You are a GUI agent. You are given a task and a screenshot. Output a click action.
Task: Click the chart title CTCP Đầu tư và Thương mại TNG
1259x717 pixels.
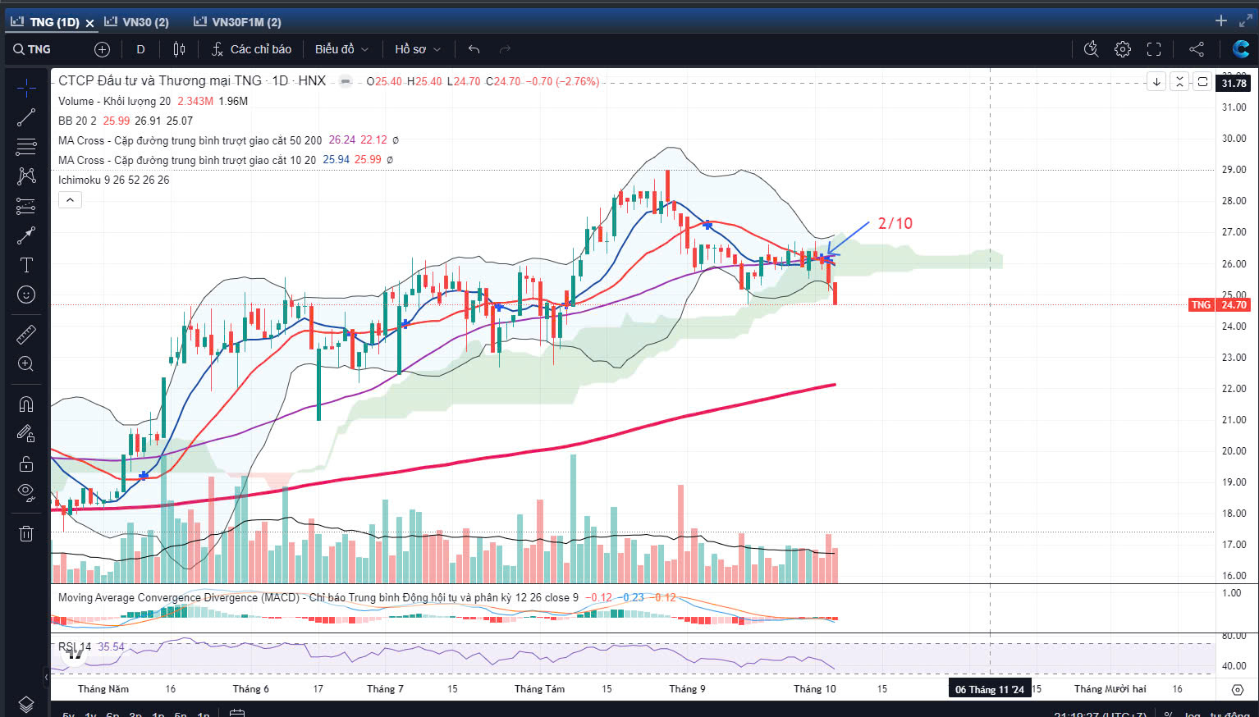tap(160, 80)
